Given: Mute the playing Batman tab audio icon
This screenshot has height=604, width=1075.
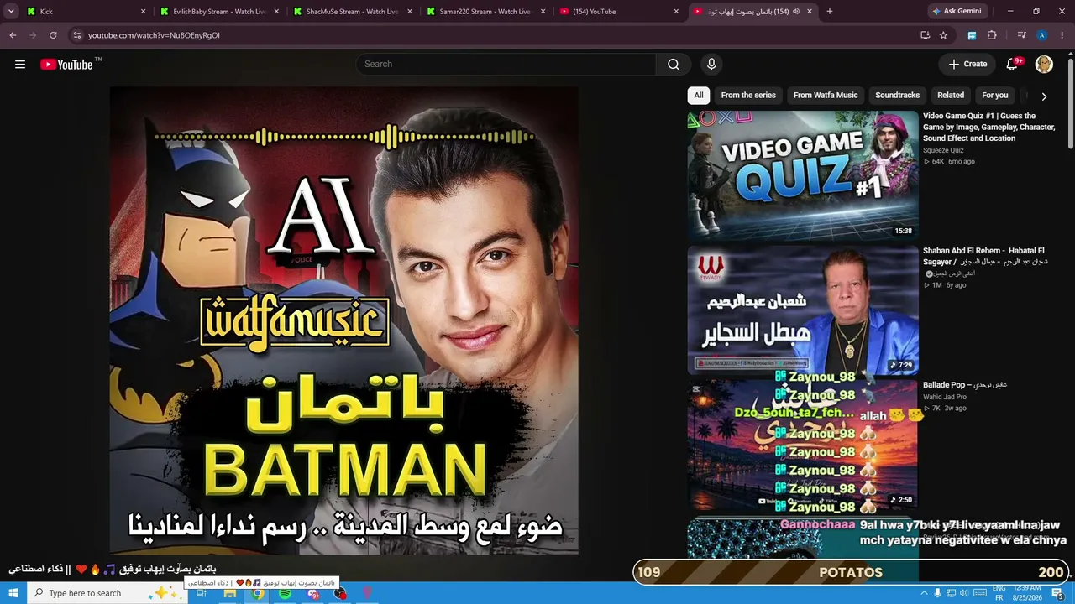Looking at the screenshot, I should pos(795,12).
